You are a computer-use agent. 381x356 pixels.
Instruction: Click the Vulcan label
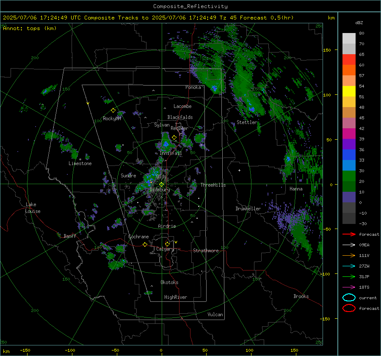click(x=215, y=315)
